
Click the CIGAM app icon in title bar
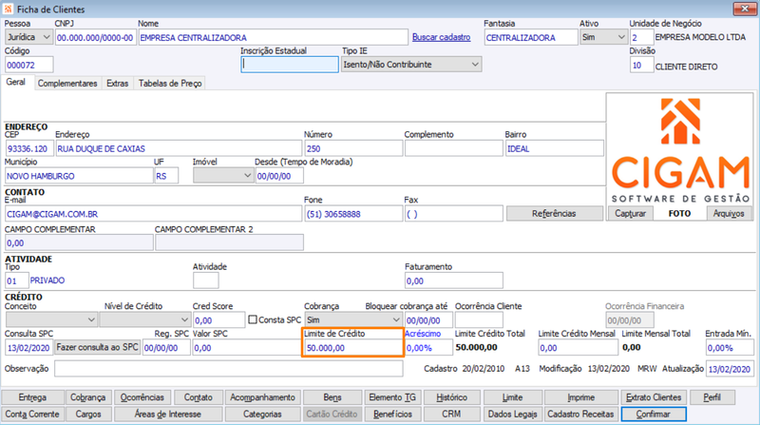tap(8, 9)
